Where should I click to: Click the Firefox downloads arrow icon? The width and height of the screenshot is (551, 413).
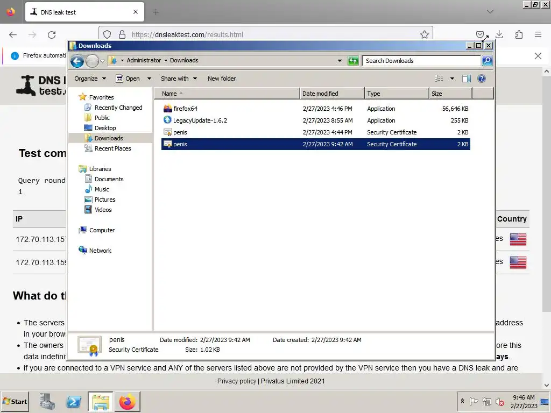click(x=499, y=34)
